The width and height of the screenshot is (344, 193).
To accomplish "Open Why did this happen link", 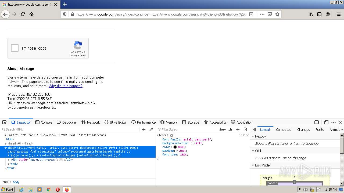I will tap(65, 86).
